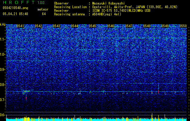
Task: Click the 0545 time marker
Action: pos(92,26)
